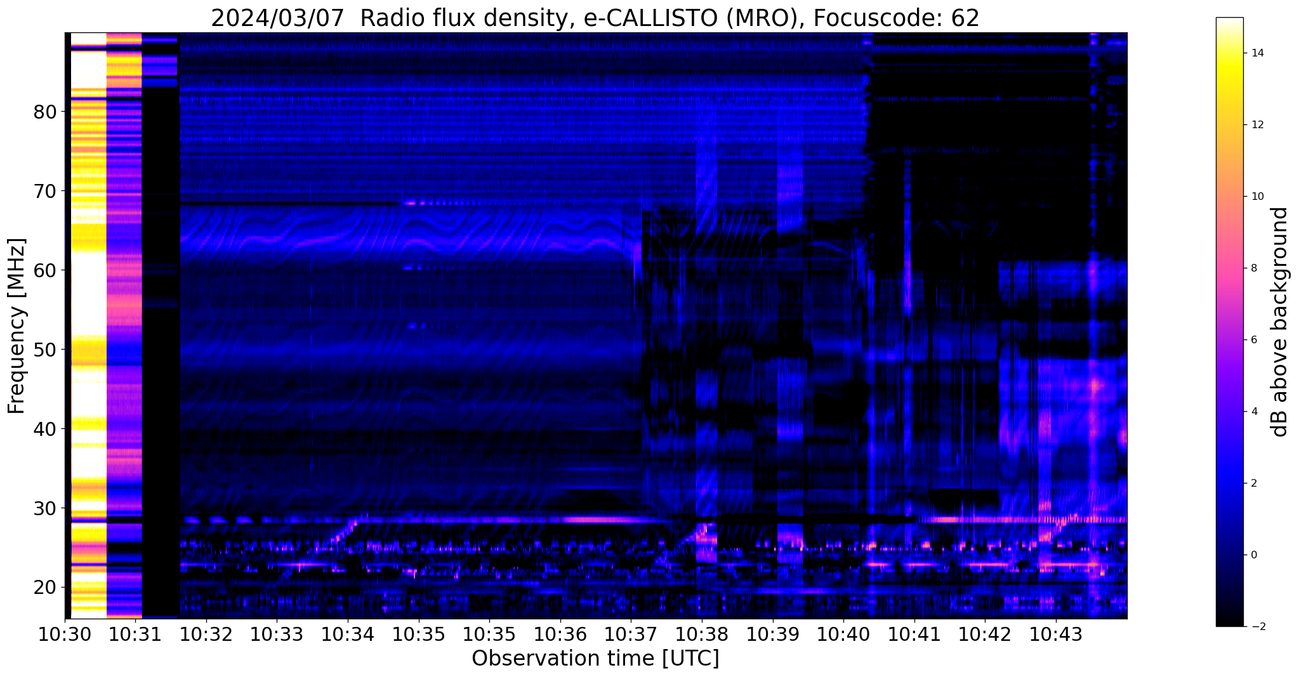Screen dimensions: 1299x677
Task: Click the 10:41 time tick label
Action: pos(914,634)
